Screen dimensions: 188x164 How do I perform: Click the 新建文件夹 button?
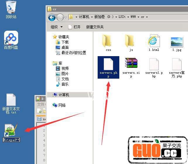point(95,27)
